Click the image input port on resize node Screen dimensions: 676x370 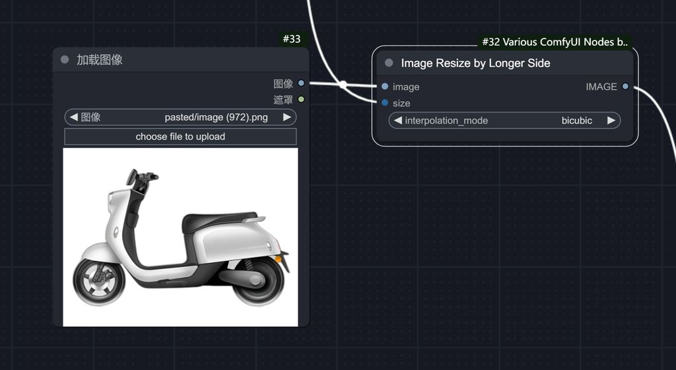(385, 87)
